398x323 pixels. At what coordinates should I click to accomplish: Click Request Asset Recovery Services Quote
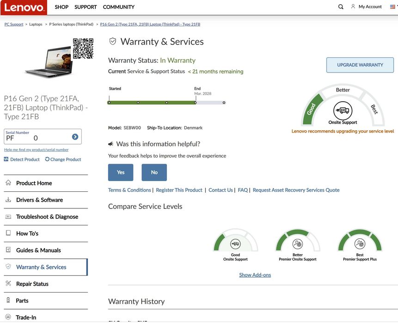coord(296,190)
